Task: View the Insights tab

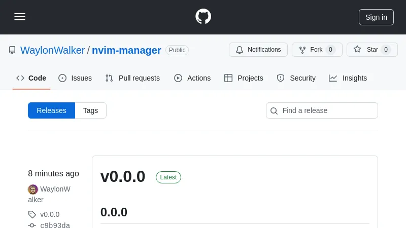Action: click(x=348, y=78)
